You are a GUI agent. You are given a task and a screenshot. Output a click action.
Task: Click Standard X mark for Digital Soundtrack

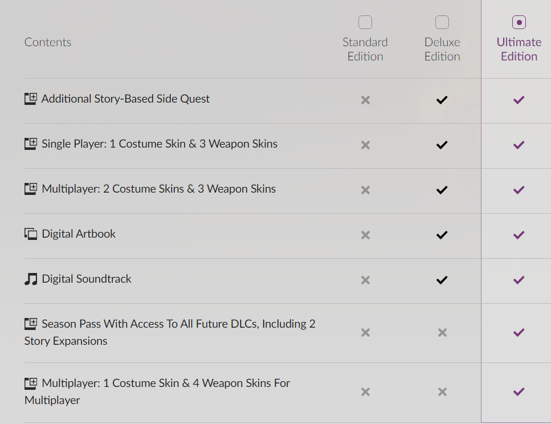click(x=365, y=280)
